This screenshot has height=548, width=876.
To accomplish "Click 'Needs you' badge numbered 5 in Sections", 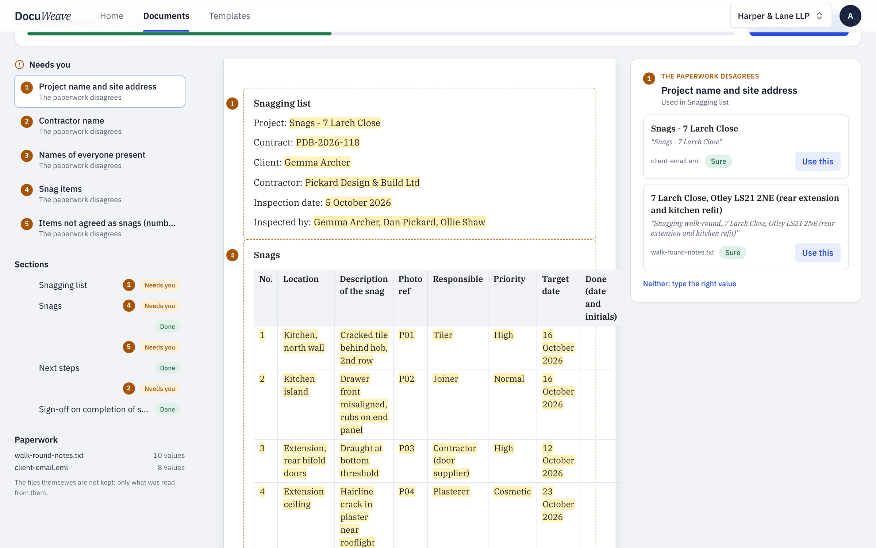I will point(160,347).
